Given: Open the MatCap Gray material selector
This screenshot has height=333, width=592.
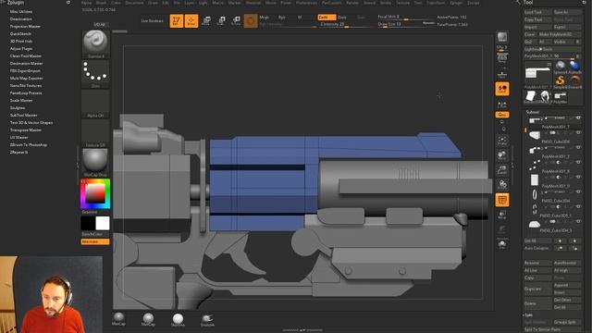Looking at the screenshot, I should (95, 163).
